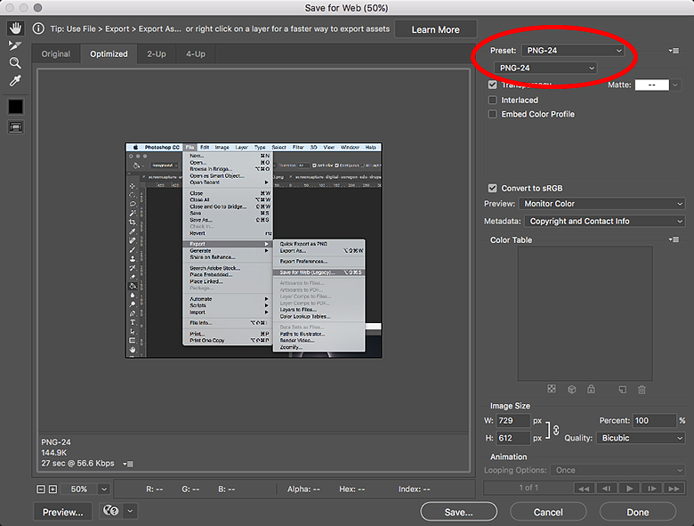Click the Done button
Image resolution: width=694 pixels, height=526 pixels.
pyautogui.click(x=638, y=513)
